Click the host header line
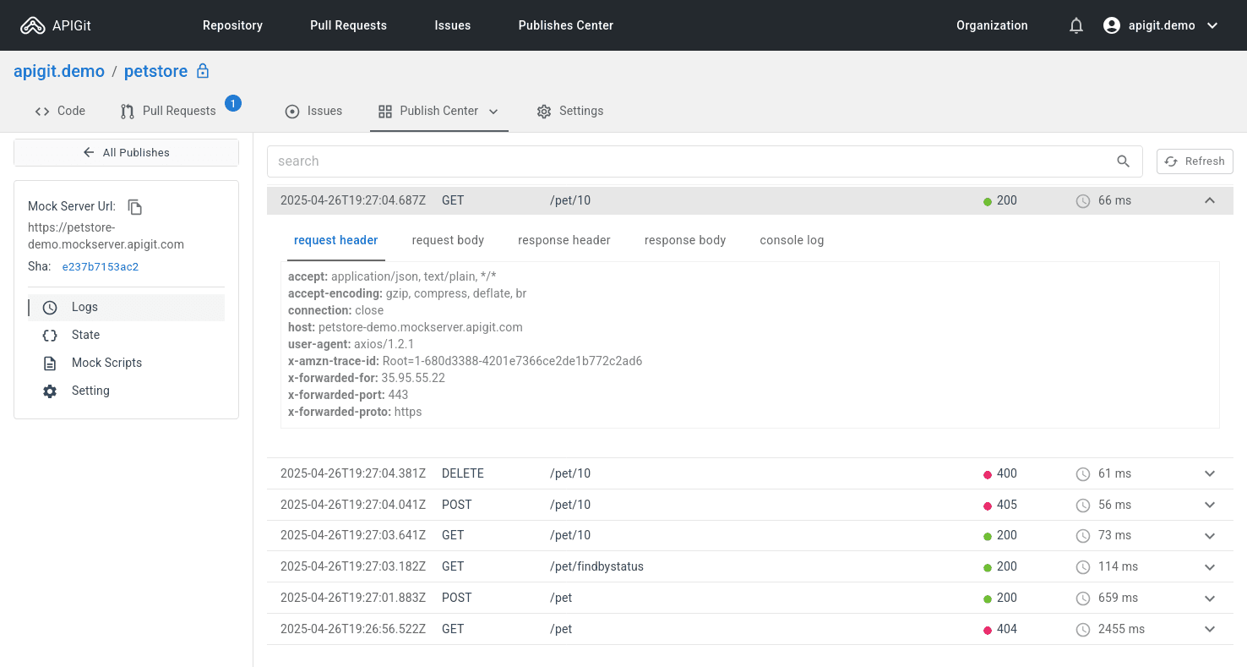 click(x=406, y=327)
